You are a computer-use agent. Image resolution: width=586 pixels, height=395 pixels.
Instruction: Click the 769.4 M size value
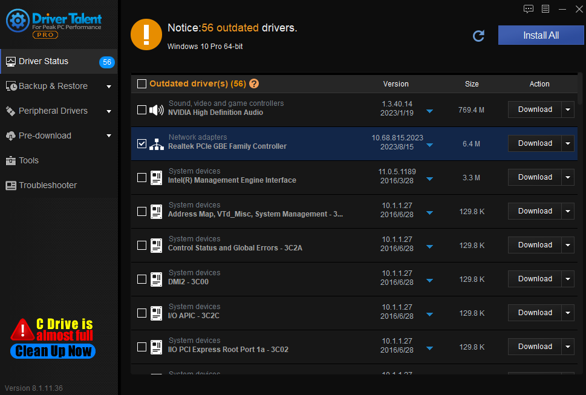point(471,110)
